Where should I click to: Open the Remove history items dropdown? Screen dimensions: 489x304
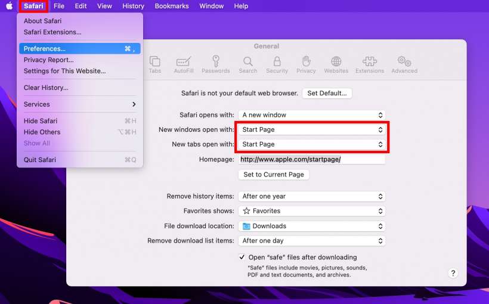(312, 197)
